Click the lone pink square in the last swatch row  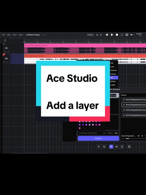pos(80,128)
